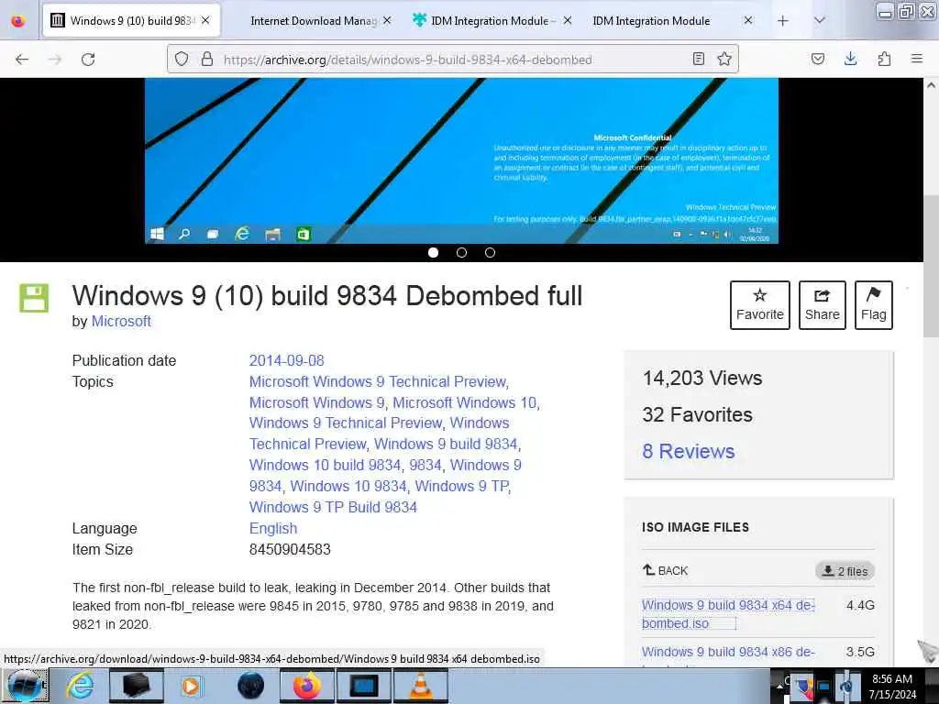
Task: Click the 14,203 Views count text
Action: pos(701,379)
